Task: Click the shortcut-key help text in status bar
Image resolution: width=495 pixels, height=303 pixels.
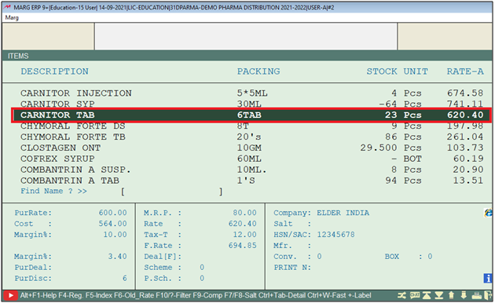Action: tap(196, 295)
